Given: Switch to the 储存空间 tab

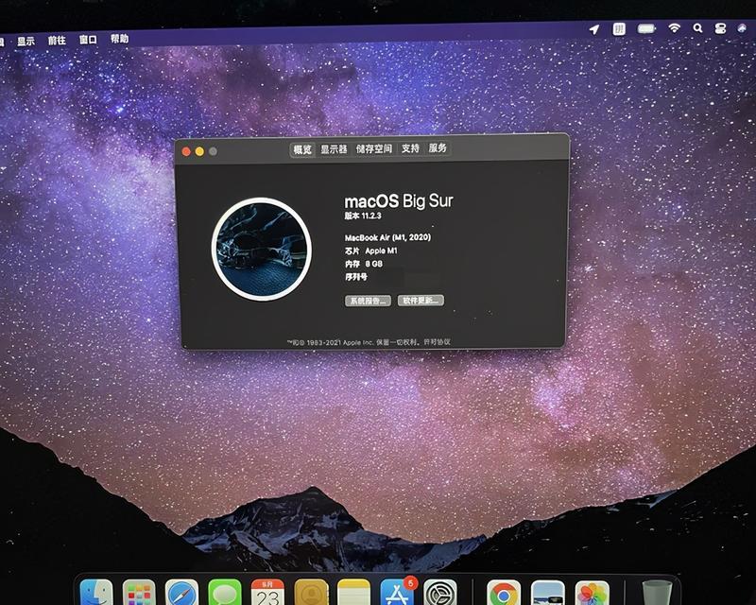Looking at the screenshot, I should (373, 148).
